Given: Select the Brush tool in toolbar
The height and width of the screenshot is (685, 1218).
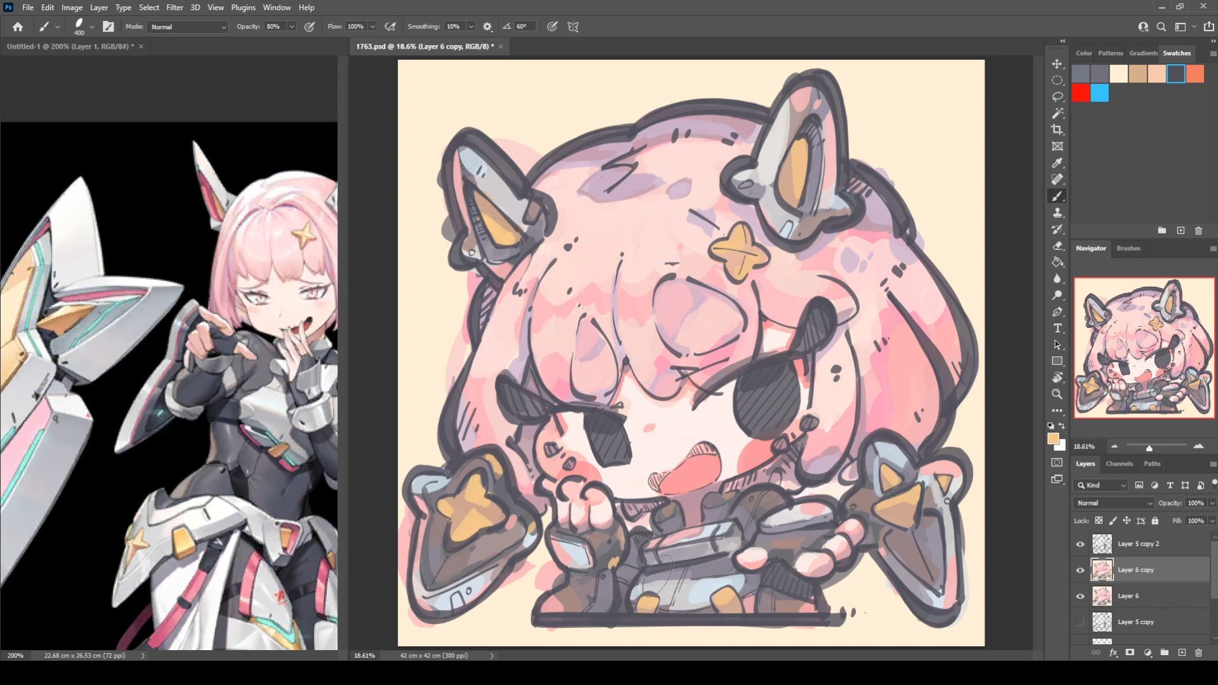Looking at the screenshot, I should pyautogui.click(x=1057, y=196).
